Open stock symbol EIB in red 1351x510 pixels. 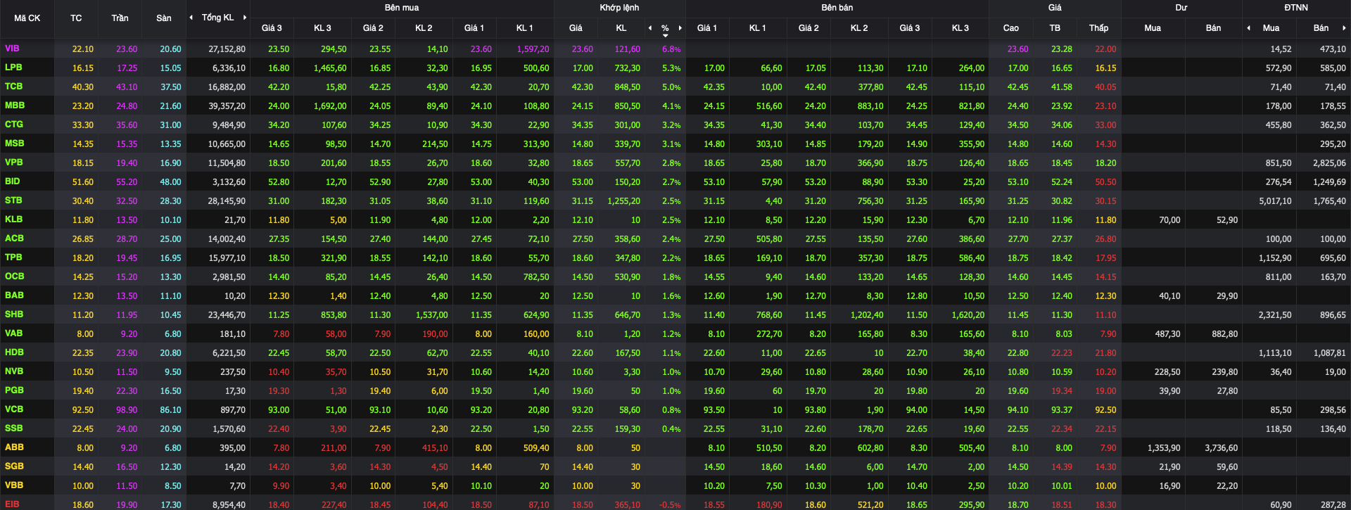point(12,504)
